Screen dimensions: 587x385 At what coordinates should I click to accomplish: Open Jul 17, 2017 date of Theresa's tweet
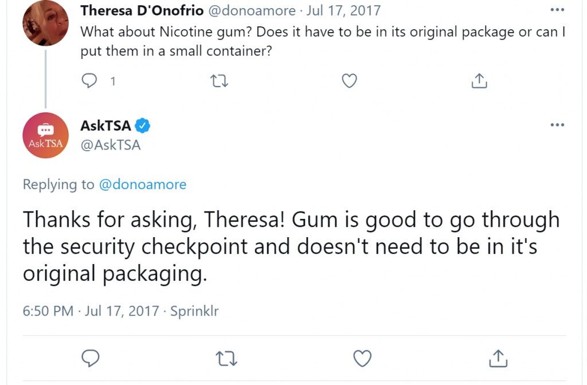(343, 10)
